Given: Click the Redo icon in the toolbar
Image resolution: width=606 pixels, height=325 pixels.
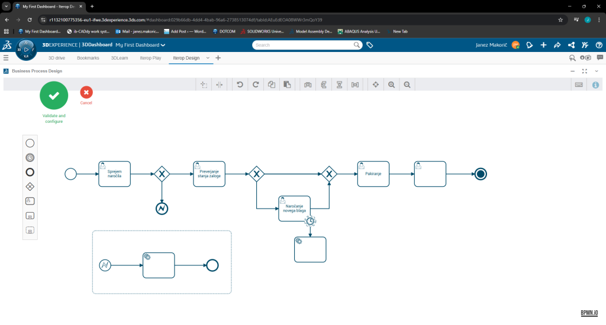Looking at the screenshot, I should pyautogui.click(x=256, y=85).
